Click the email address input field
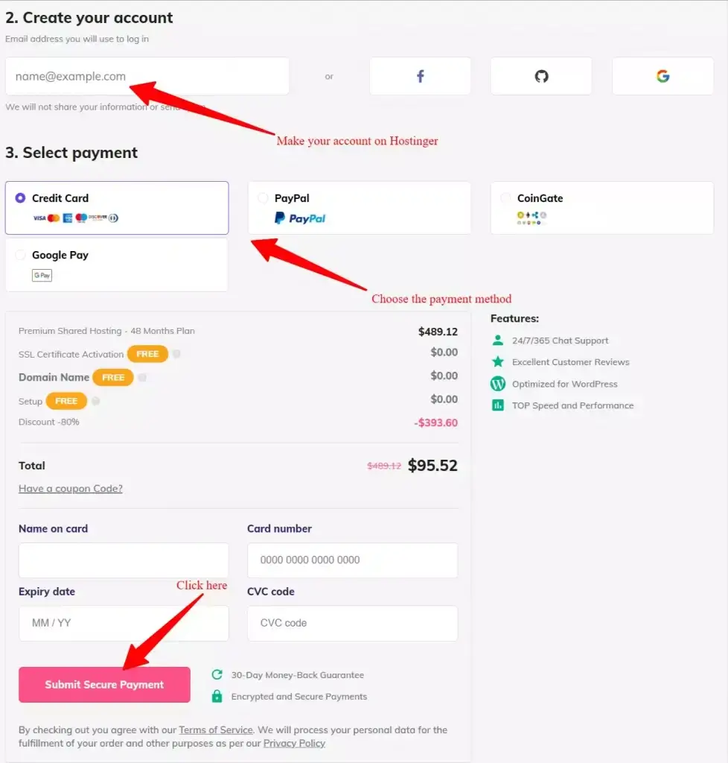Screen dimensions: 728x763 point(147,75)
